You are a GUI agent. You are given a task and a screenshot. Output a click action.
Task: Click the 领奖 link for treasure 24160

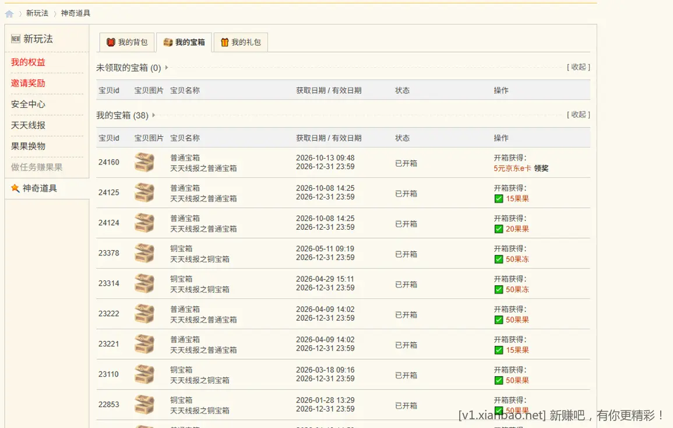click(x=541, y=169)
